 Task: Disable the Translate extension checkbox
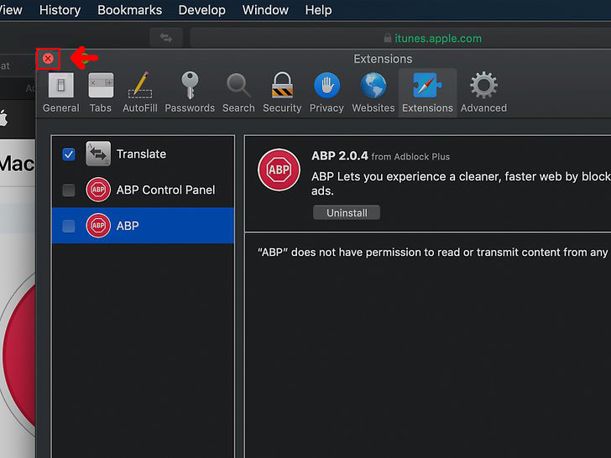click(69, 154)
